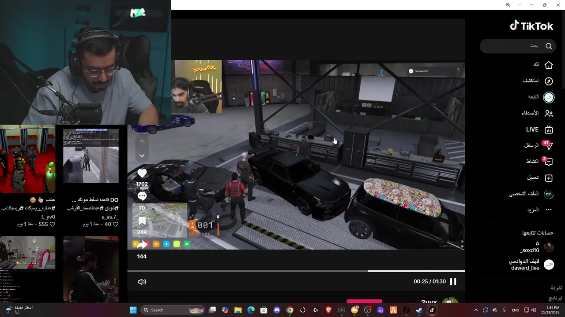Click the video progress bar
Image resolution: width=565 pixels, height=317 pixels.
click(296, 271)
